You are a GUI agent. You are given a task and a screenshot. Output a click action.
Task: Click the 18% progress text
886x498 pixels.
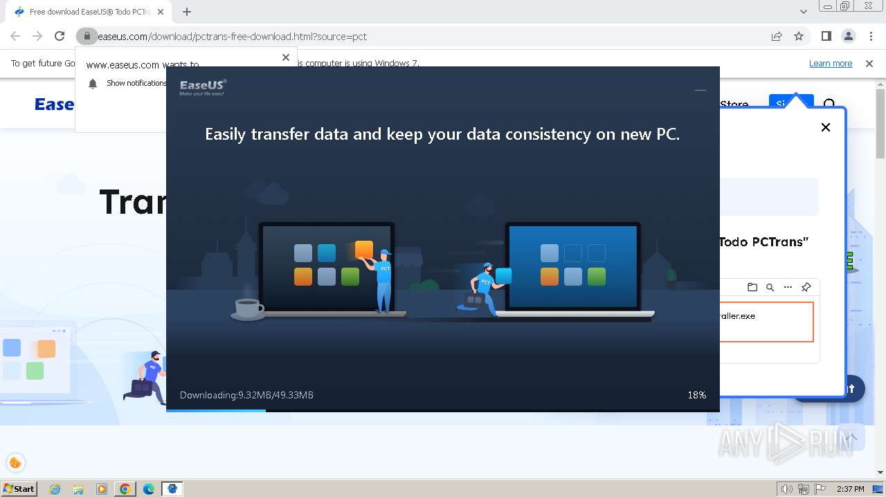(x=696, y=395)
